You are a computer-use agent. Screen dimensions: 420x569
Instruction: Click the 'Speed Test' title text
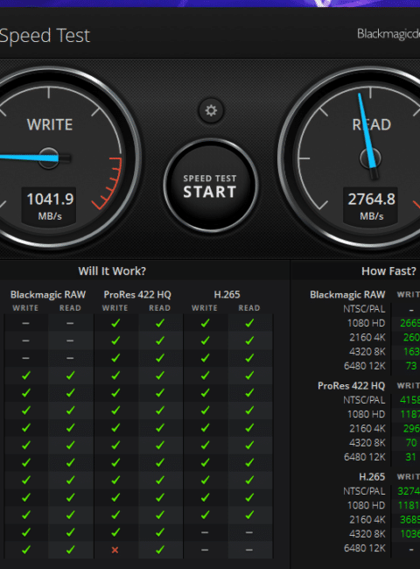[x=45, y=36]
